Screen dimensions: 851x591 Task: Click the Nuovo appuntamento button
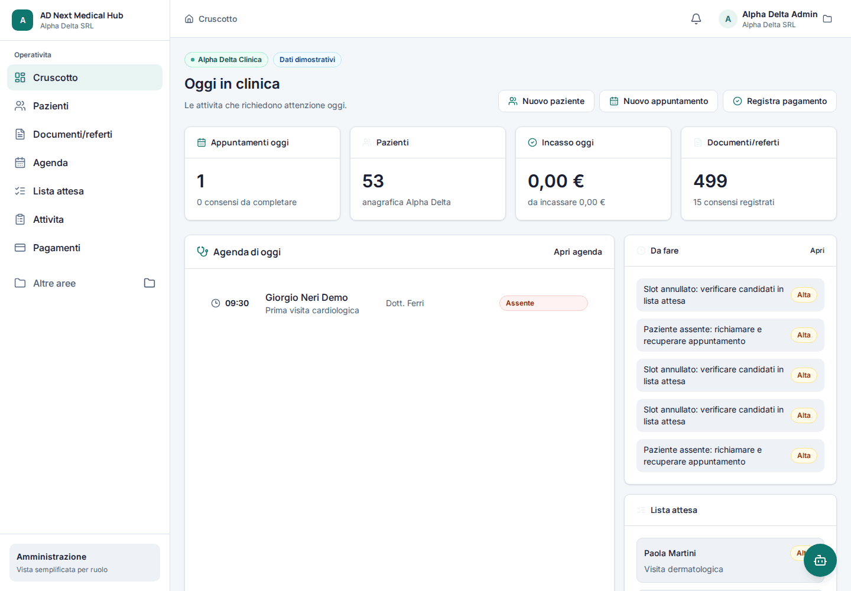(x=658, y=101)
